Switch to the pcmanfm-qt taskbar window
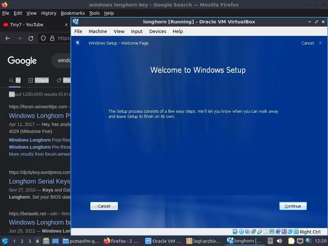The width and height of the screenshot is (328, 246). [81, 241]
